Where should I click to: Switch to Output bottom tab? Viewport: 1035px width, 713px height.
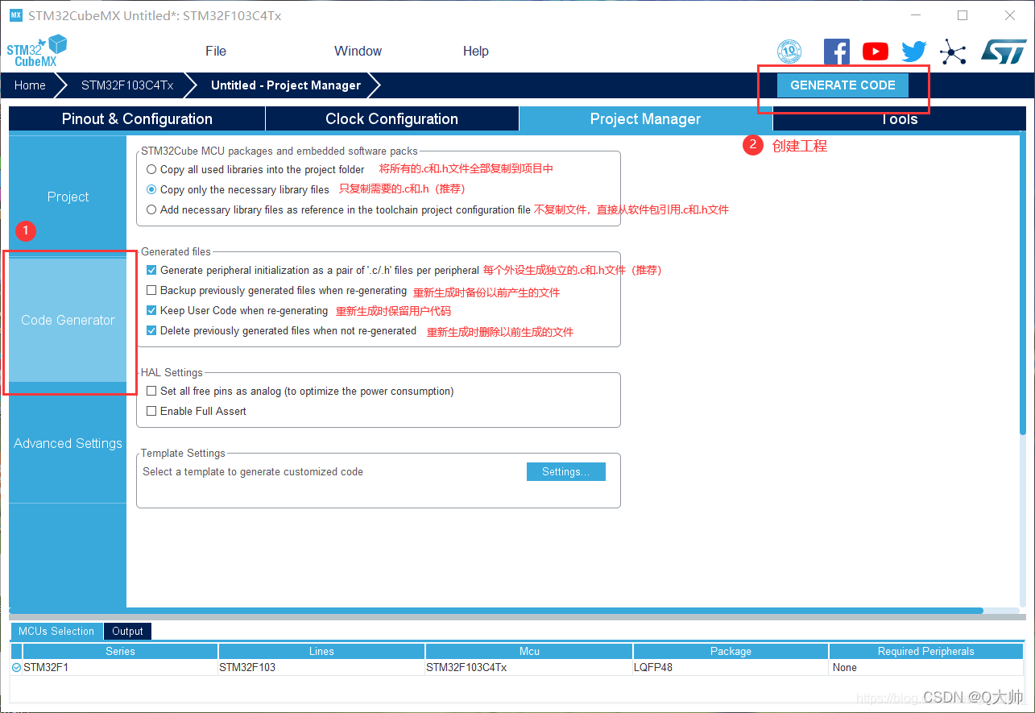click(x=127, y=631)
